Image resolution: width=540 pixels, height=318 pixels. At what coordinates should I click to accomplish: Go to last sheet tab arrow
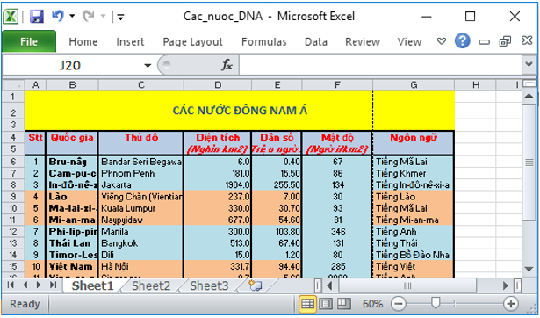pos(53,285)
